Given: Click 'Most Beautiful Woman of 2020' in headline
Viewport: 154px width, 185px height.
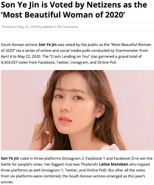Looking at the screenshot, I should point(63,15).
